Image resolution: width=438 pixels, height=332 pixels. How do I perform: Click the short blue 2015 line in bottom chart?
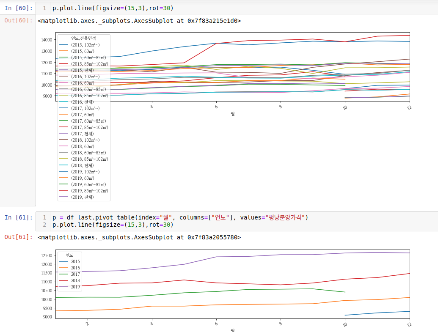(x=377, y=313)
